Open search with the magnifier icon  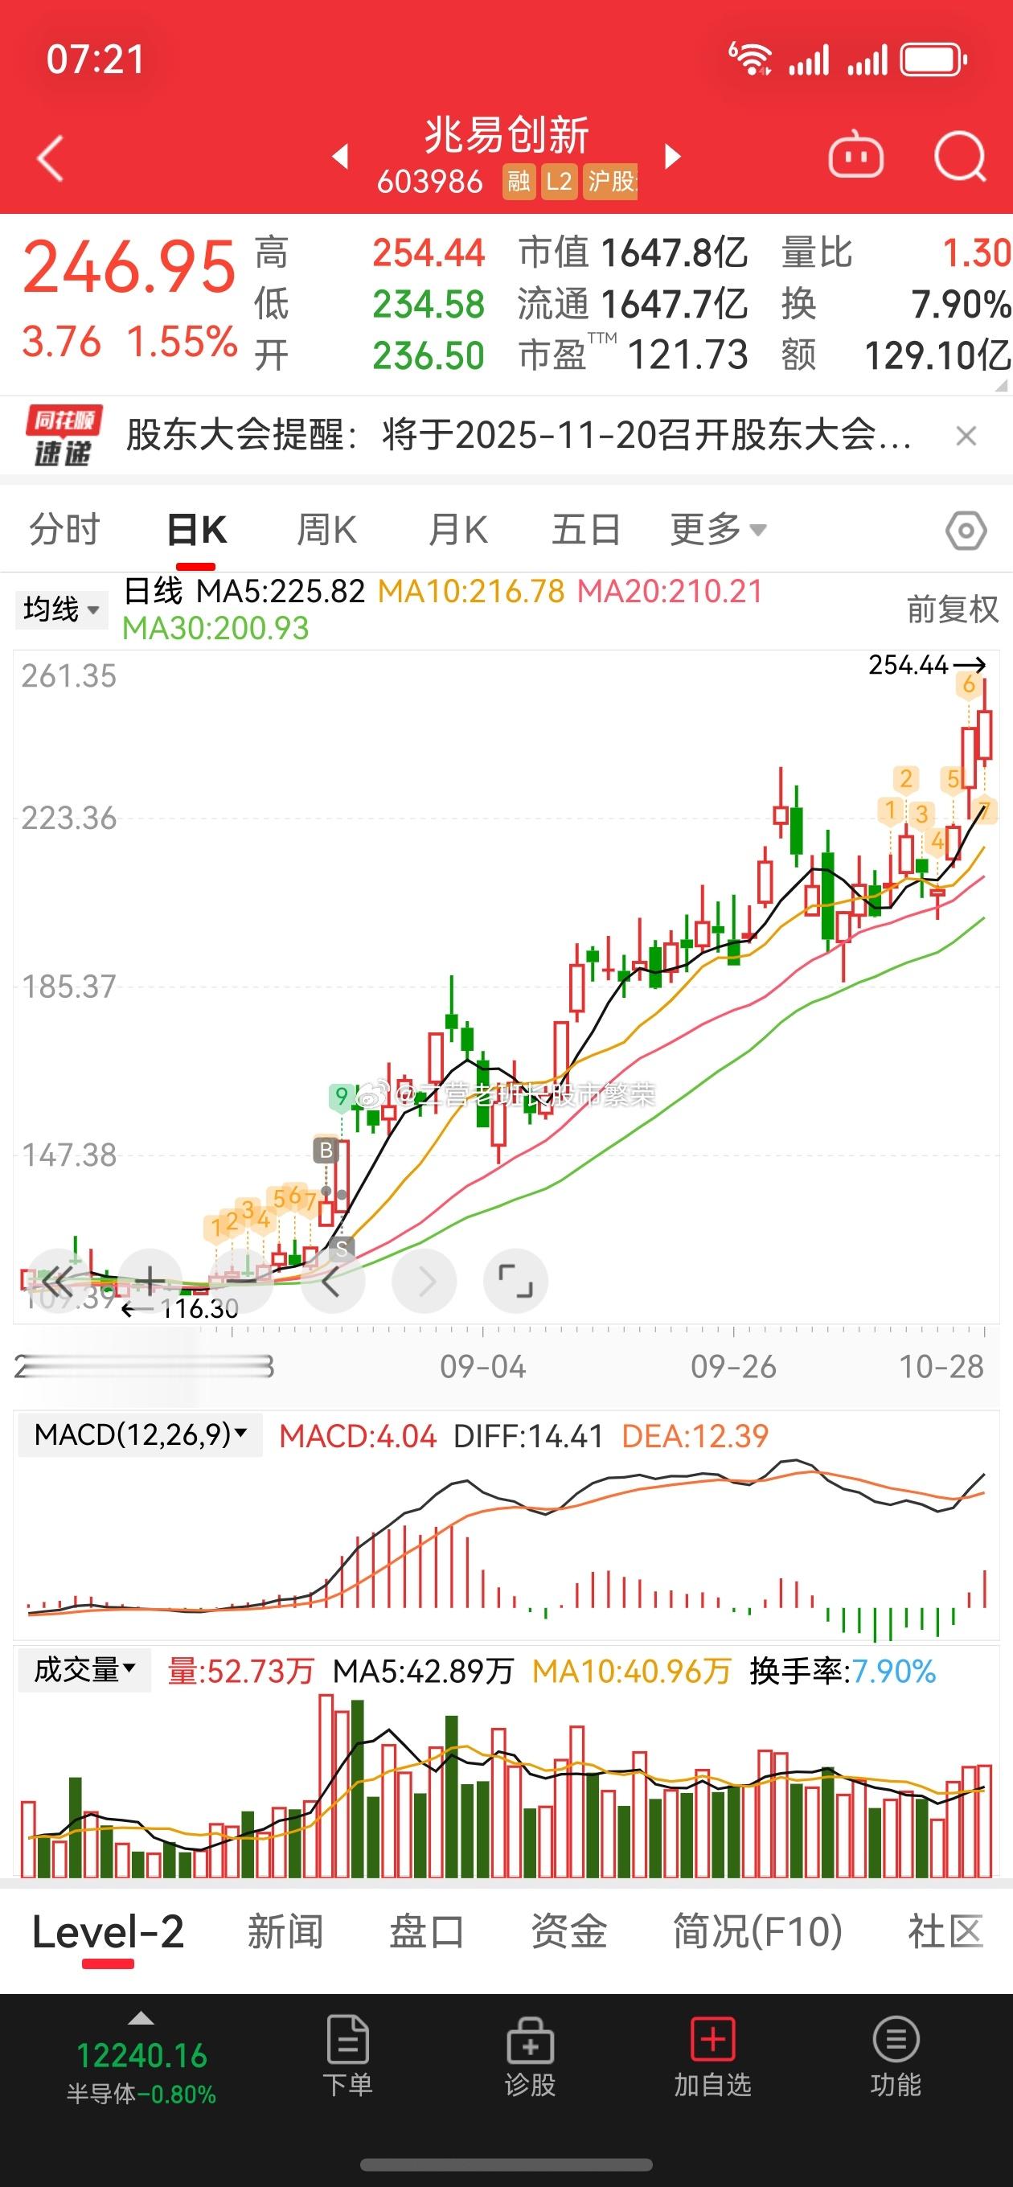point(961,157)
